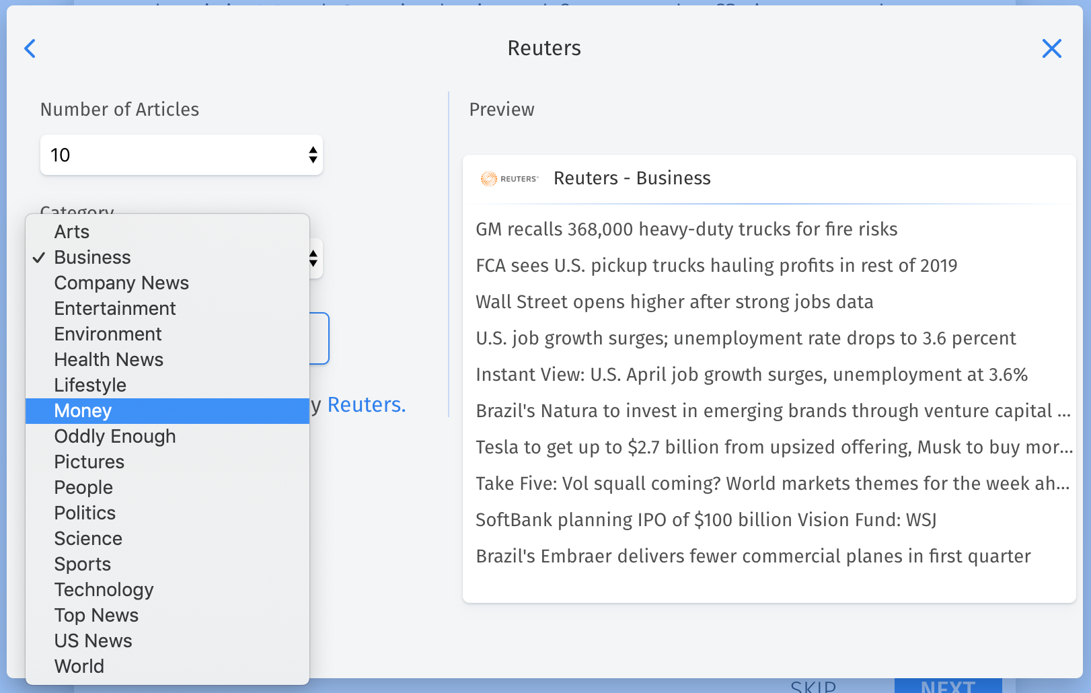Pick Entertainment from the dropdown list
Viewport: 1091px width, 693px height.
[x=167, y=308]
